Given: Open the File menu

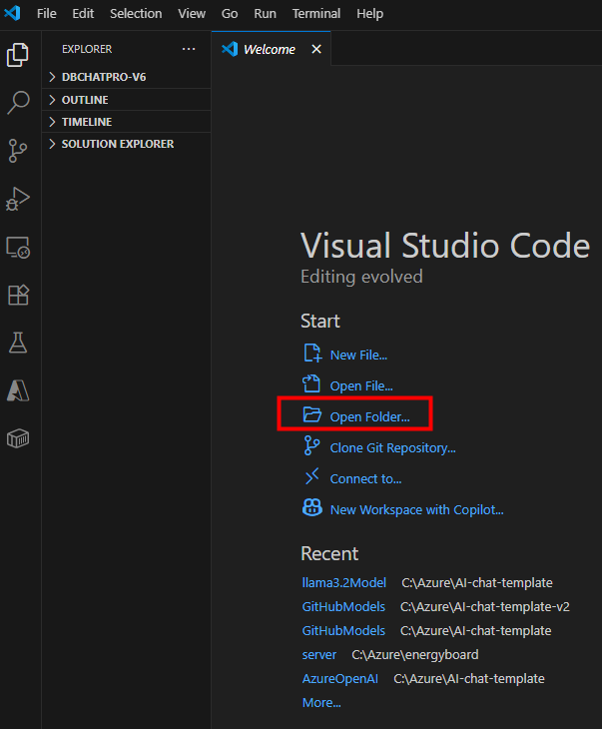Looking at the screenshot, I should tap(47, 14).
